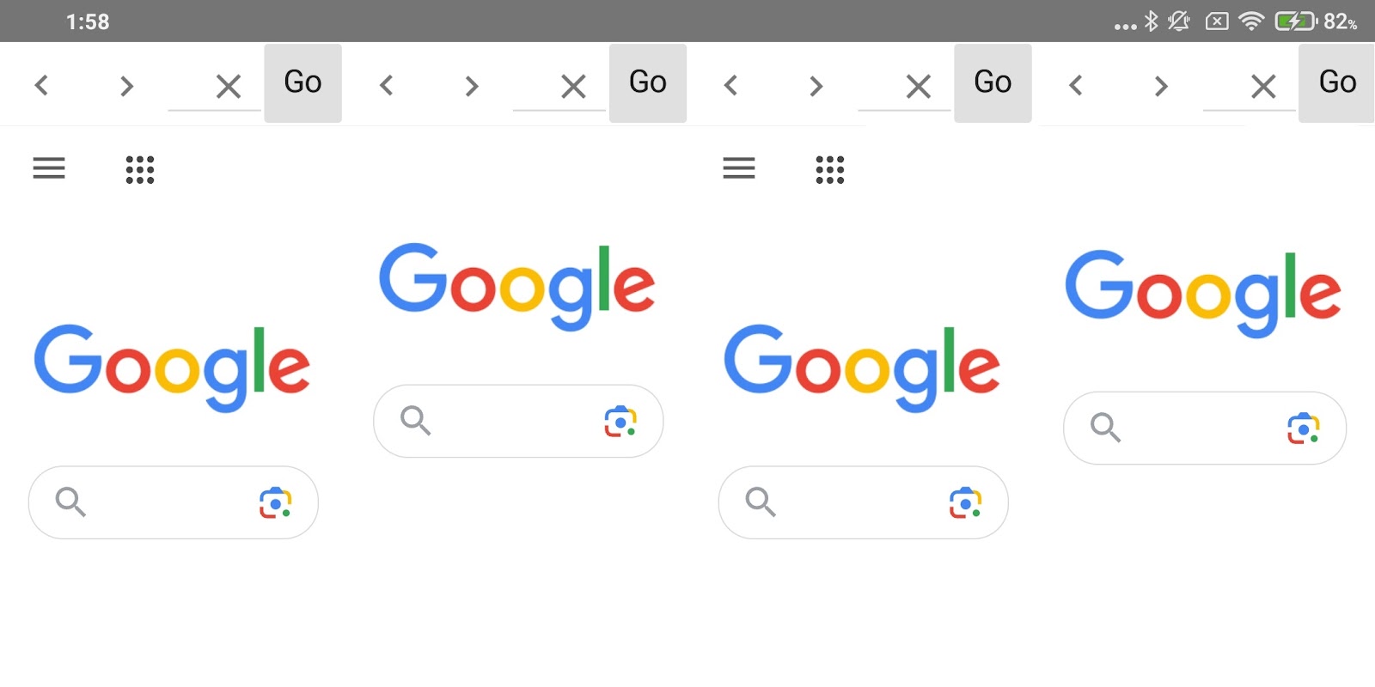Go back in the rightmost browser pane
This screenshot has width=1375, height=687.
1076,86
